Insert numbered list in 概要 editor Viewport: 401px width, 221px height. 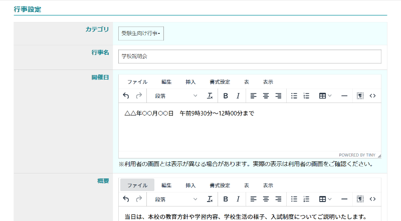pyautogui.click(x=307, y=199)
